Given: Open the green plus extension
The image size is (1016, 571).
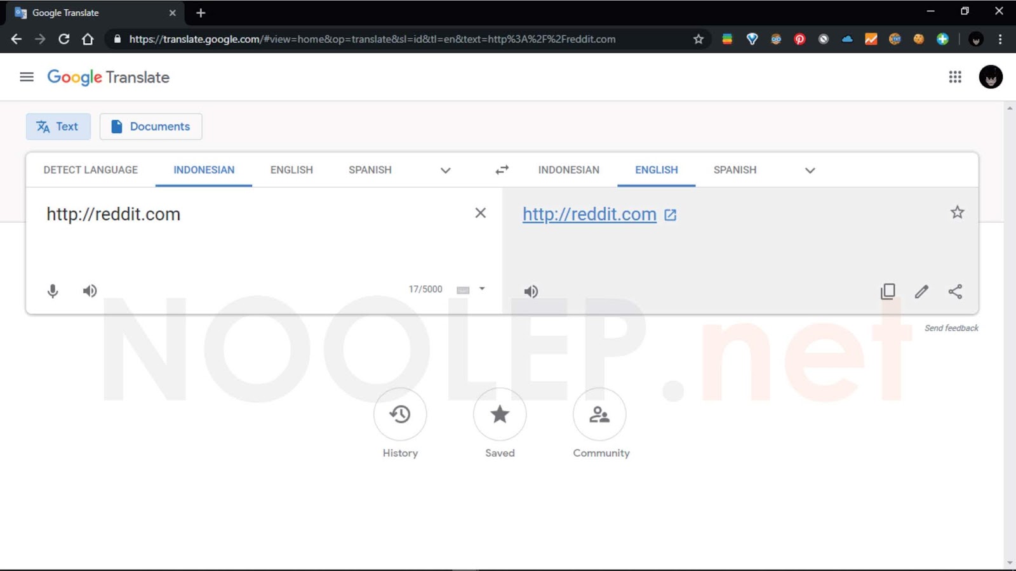Looking at the screenshot, I should click(x=942, y=39).
